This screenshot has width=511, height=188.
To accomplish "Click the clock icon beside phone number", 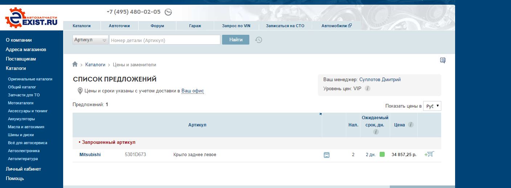I will (x=168, y=12).
